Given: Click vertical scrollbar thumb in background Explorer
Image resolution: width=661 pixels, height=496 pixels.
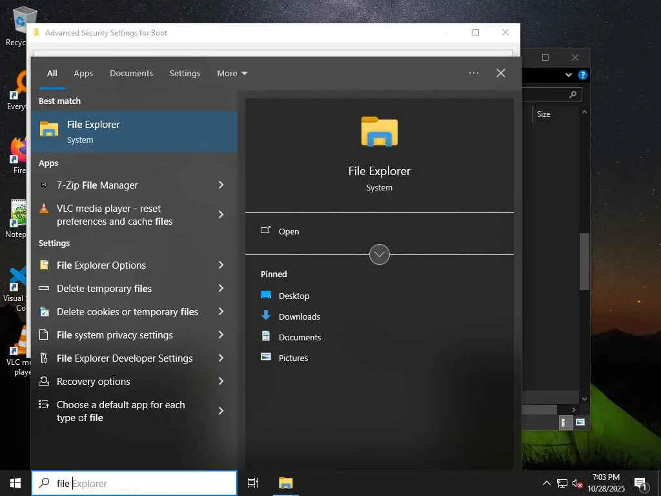Looking at the screenshot, I should tap(584, 262).
